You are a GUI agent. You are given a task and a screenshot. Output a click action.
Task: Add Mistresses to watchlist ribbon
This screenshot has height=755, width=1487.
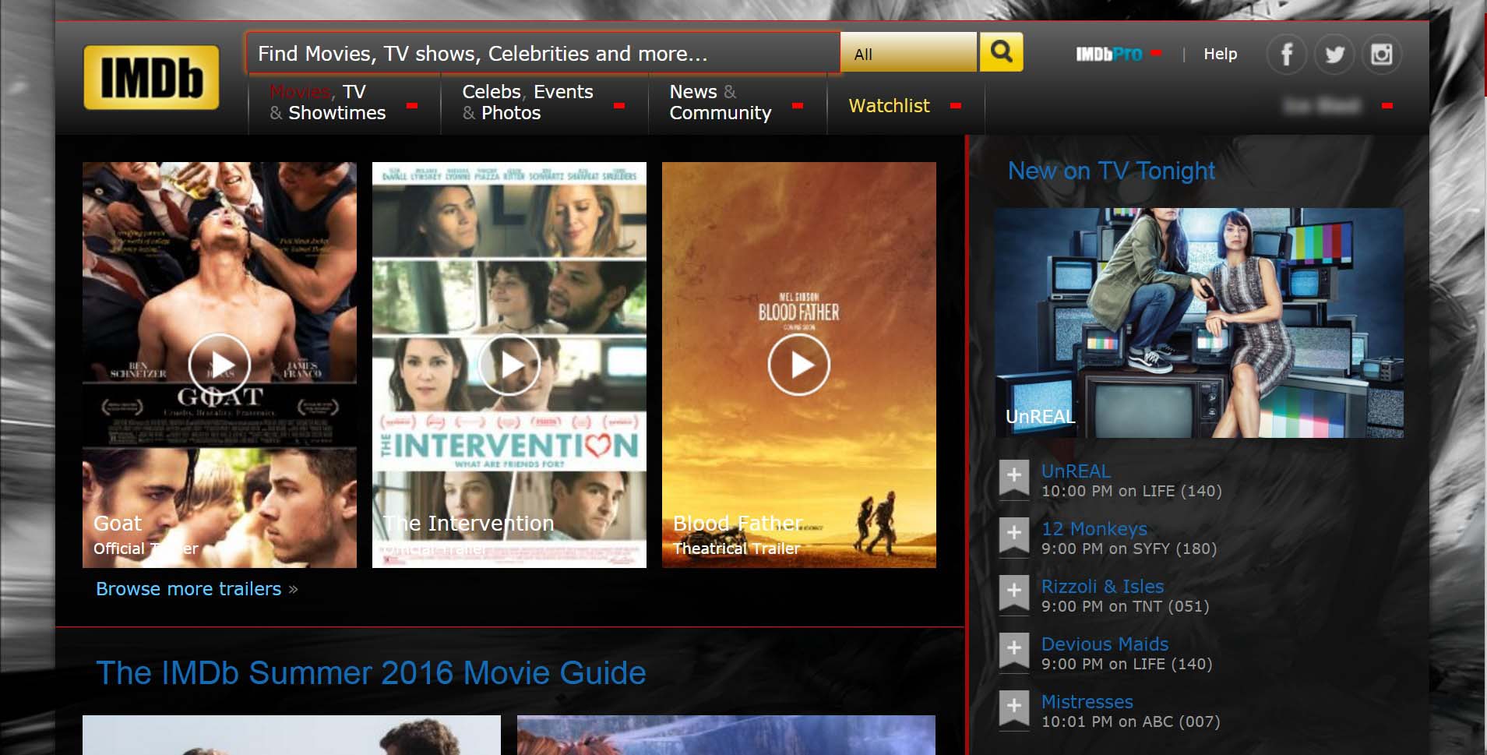pyautogui.click(x=1014, y=709)
